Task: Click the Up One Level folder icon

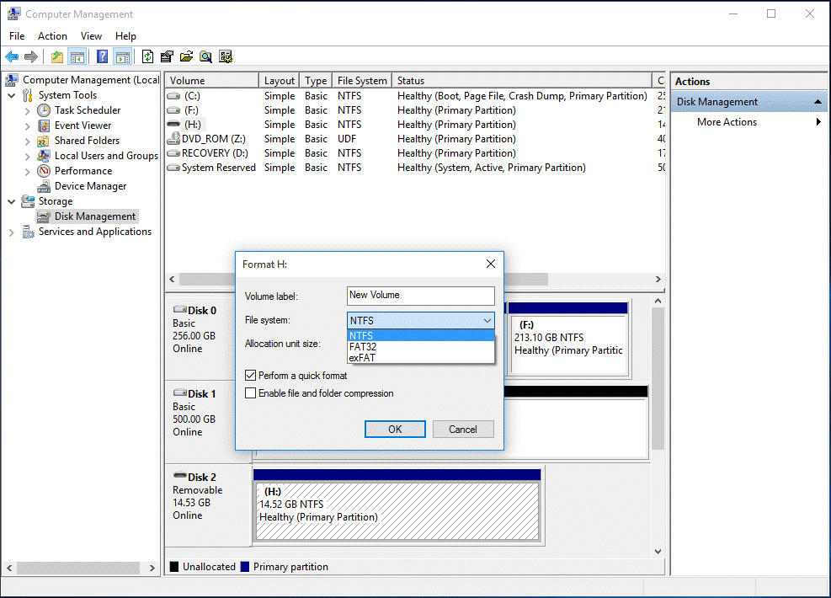Action: point(57,56)
